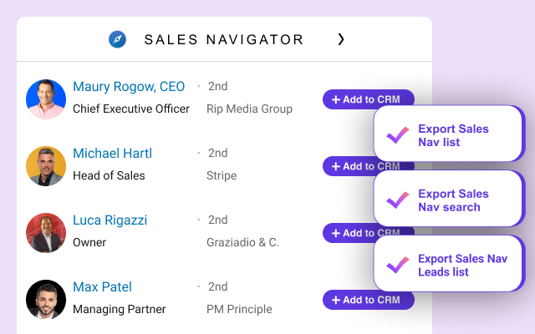535x334 pixels.
Task: Select the Export Sales Nav list option
Action: pyautogui.click(x=453, y=135)
